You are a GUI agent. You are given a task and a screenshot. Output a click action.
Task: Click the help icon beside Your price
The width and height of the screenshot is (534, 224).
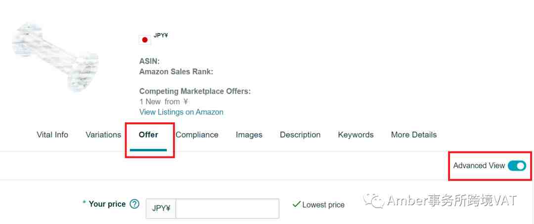[135, 204]
